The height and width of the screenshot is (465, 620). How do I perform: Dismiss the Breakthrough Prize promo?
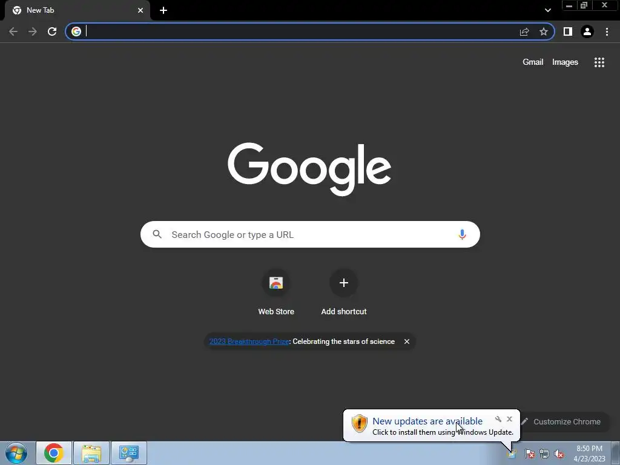pos(406,341)
